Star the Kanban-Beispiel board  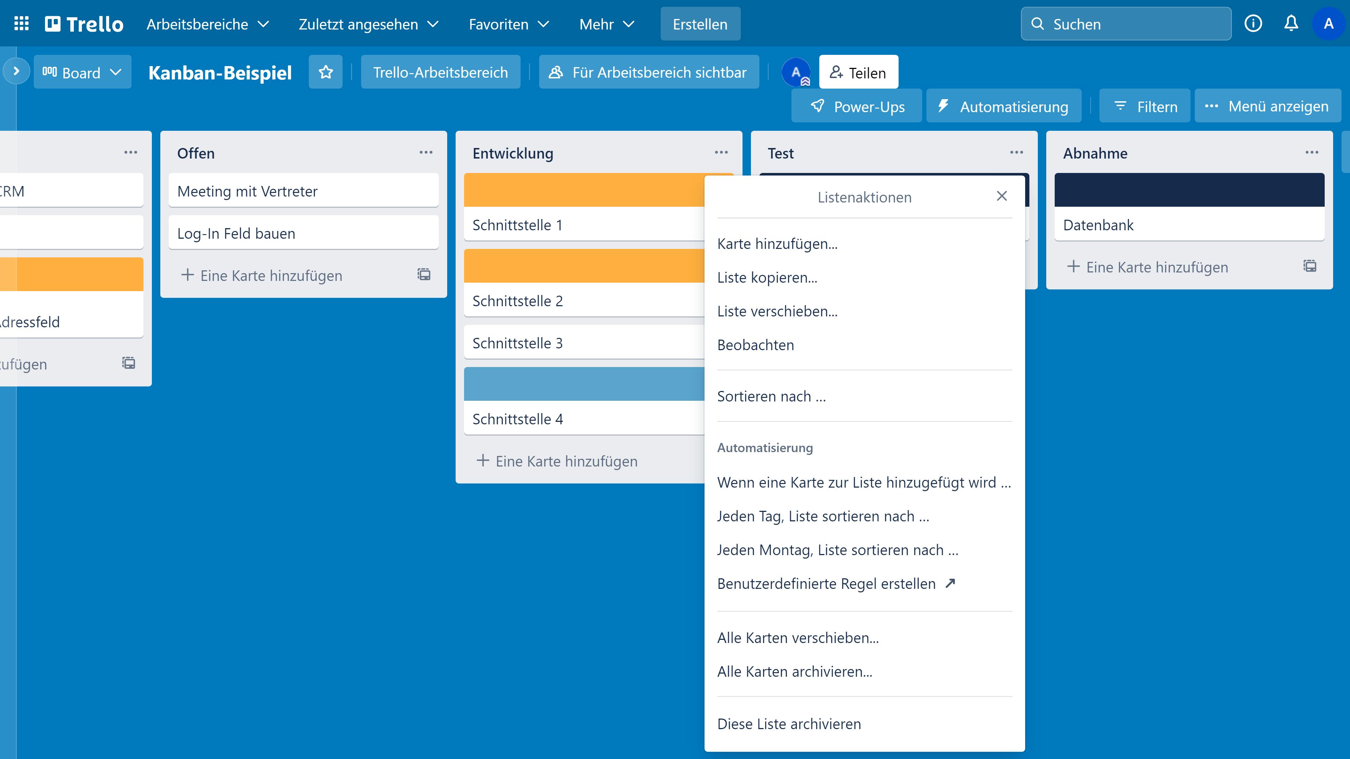(326, 72)
